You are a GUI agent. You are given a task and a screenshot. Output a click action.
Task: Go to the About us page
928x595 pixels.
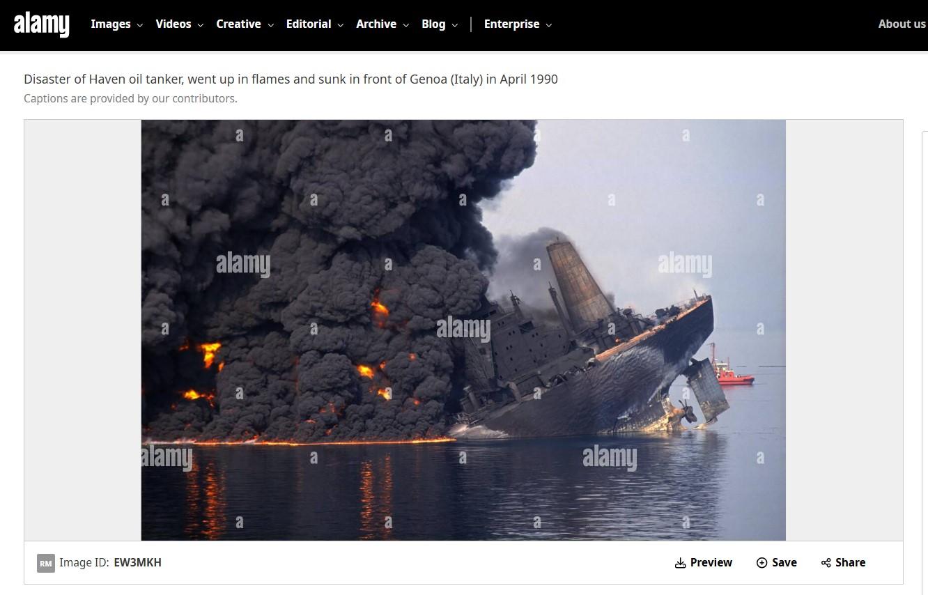tap(902, 24)
